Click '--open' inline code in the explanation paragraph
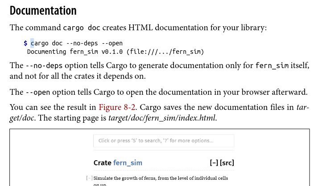The width and height of the screenshot is (318, 186). tap(36, 93)
